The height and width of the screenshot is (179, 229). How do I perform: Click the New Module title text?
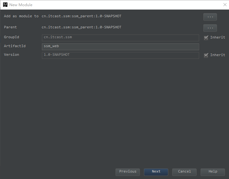(21, 5)
